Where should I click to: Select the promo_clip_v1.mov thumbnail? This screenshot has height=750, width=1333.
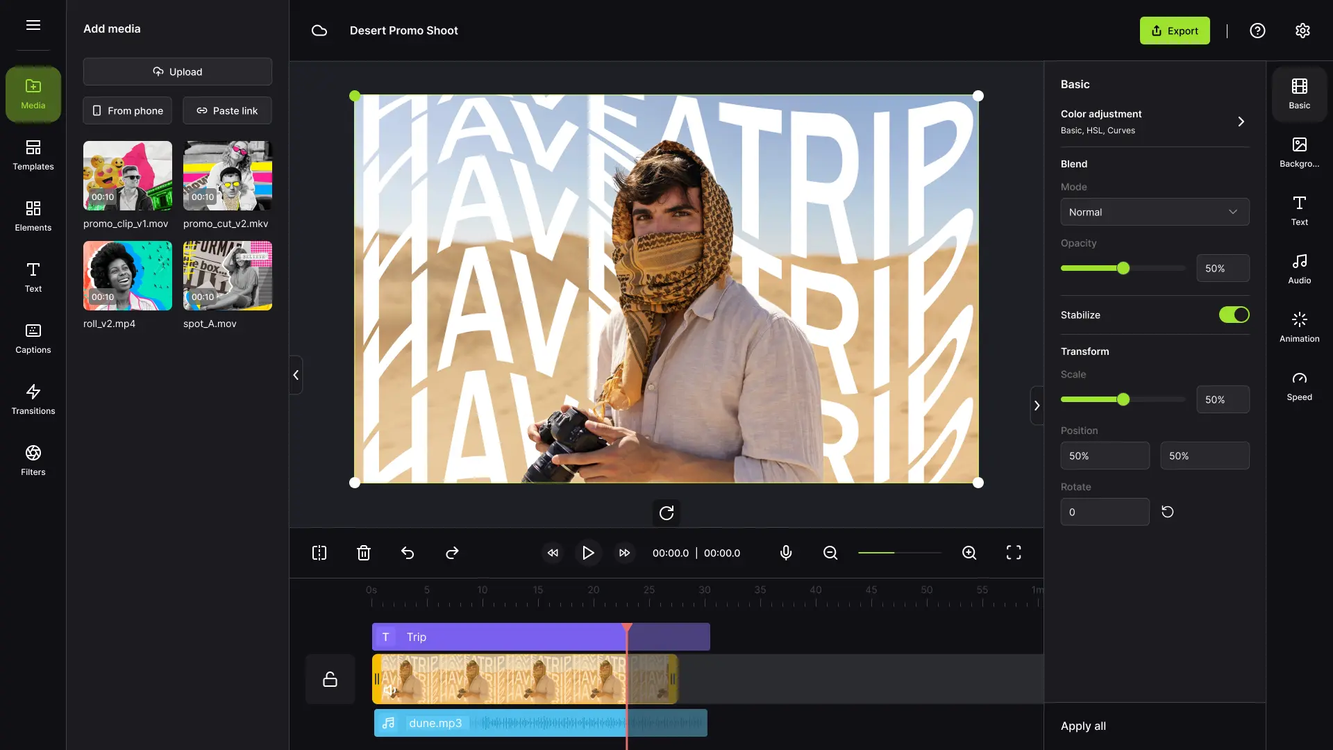[x=128, y=176]
